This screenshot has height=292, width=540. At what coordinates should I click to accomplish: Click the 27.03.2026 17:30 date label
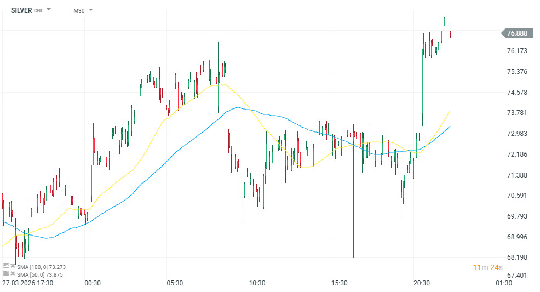tap(28, 283)
